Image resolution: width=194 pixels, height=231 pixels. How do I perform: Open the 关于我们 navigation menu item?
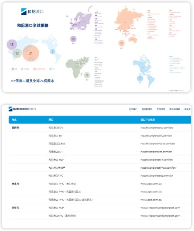pyautogui.click(x=133, y=109)
